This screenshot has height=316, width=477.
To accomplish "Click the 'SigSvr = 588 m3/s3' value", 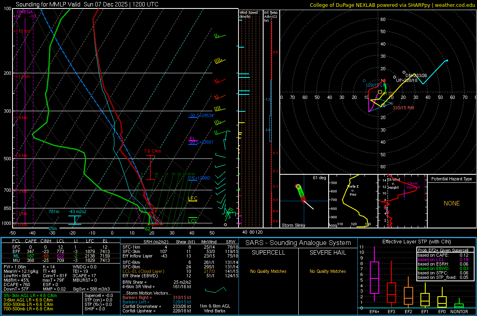I will (x=91, y=289).
